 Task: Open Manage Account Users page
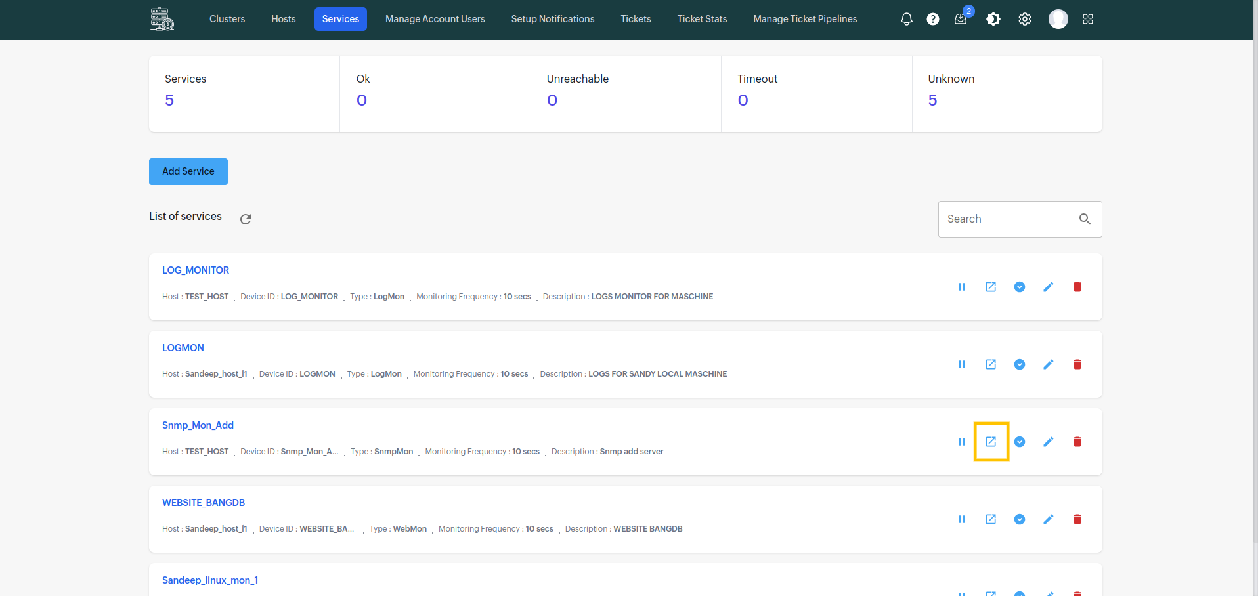click(435, 19)
